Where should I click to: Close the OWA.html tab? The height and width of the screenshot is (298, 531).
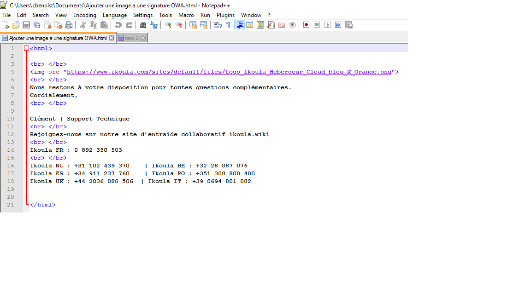click(112, 38)
